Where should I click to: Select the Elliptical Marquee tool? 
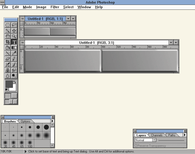pyautogui.click(x=8, y=25)
